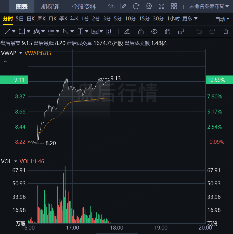
Task: Open the VWAP indicator dropdown arrow
Action: click(20, 53)
